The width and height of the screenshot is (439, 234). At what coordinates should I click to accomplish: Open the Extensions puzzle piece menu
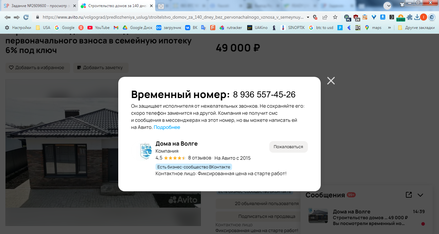(x=409, y=17)
